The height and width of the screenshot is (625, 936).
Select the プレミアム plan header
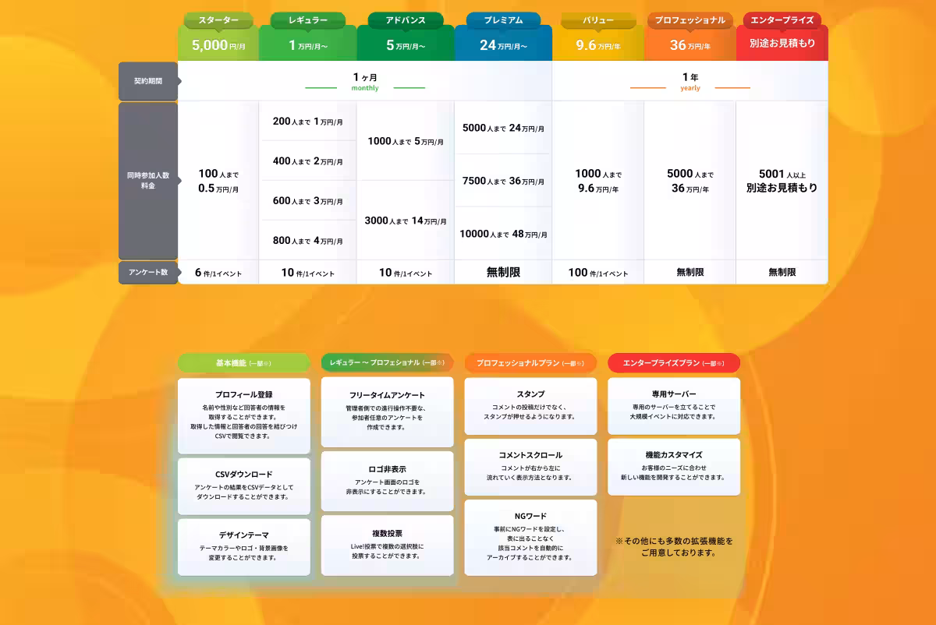coord(503,20)
